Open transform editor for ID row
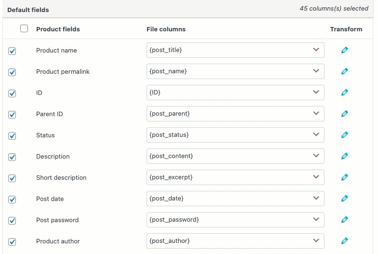Viewport: 378px width, 254px height. tap(344, 93)
